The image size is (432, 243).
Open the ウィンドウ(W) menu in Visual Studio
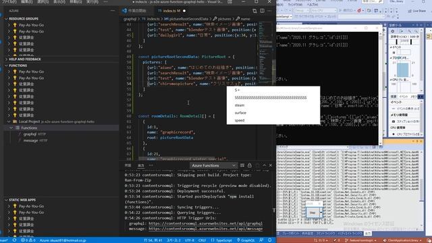coord(295,5)
